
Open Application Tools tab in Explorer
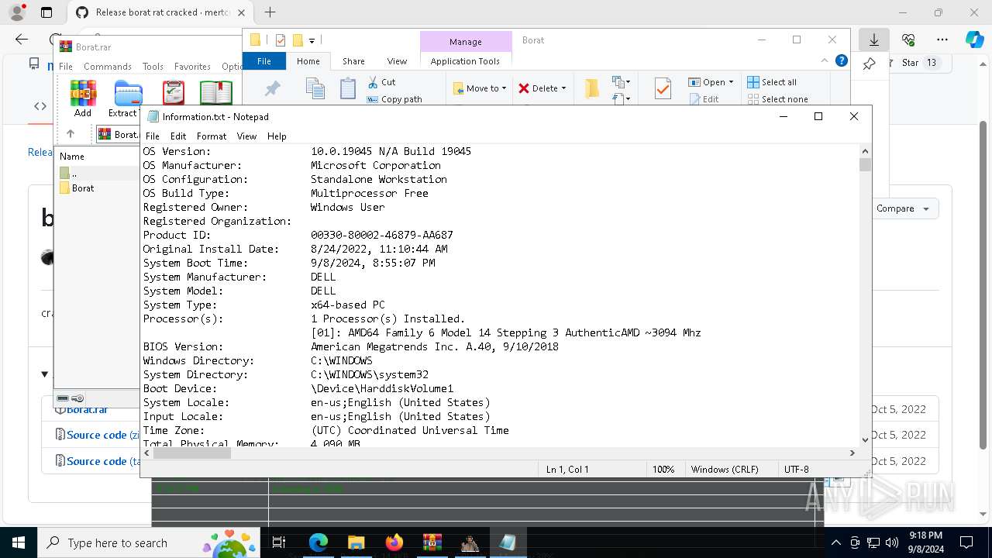(x=465, y=61)
